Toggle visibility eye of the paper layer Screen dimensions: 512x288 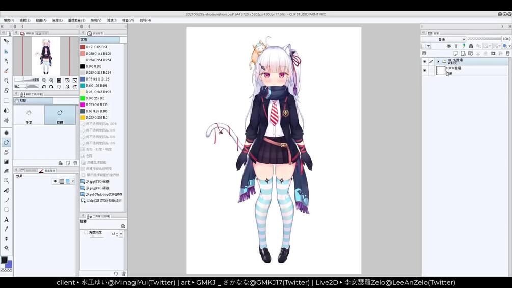tap(424, 70)
